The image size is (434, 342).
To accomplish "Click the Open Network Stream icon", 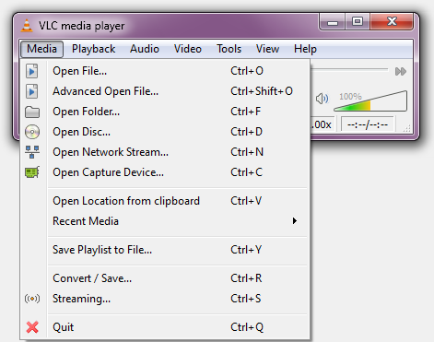I will click(x=32, y=152).
